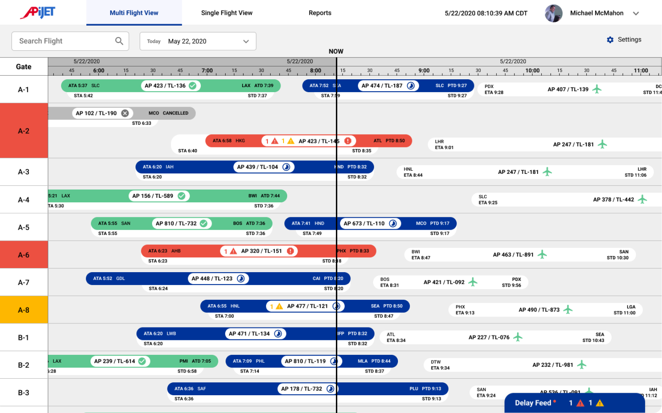Viewport: 662px width, 413px height.
Task: Click the exclamation icon on AP 320 / TL-151
Action: pos(290,251)
